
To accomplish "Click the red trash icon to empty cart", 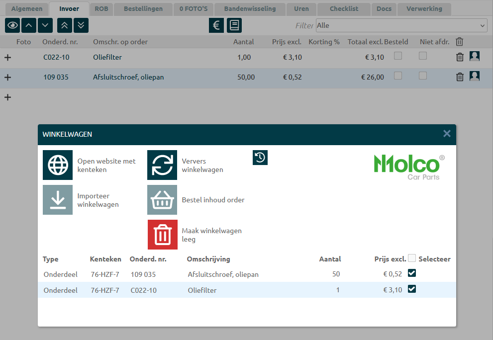I will 162,235.
